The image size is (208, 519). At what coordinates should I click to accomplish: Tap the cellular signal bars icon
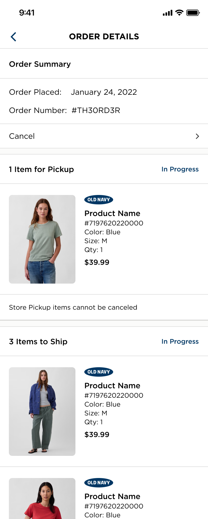[168, 13]
